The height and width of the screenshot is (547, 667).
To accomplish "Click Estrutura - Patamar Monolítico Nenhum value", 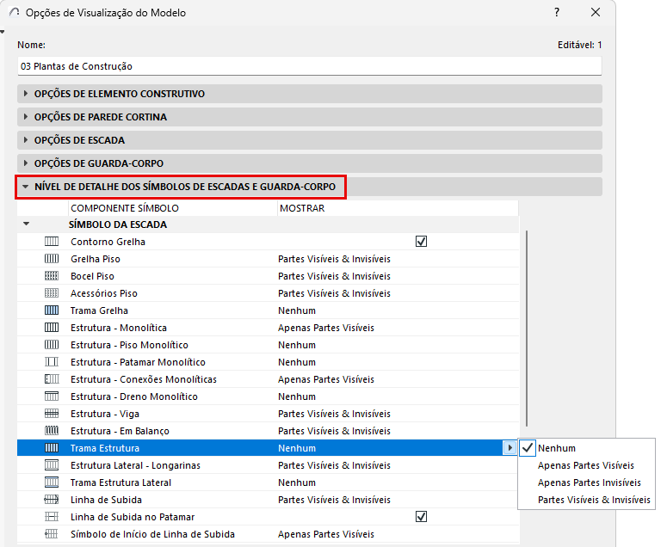I will point(296,362).
